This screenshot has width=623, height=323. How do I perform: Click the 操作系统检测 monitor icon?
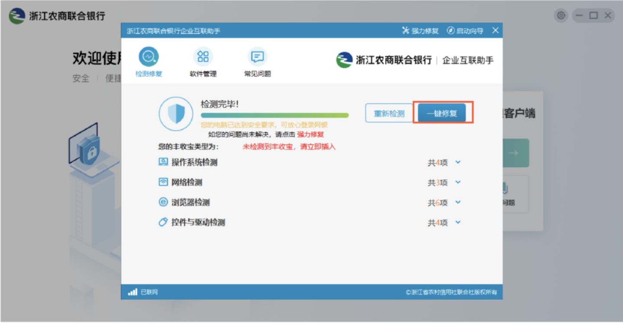coord(163,162)
